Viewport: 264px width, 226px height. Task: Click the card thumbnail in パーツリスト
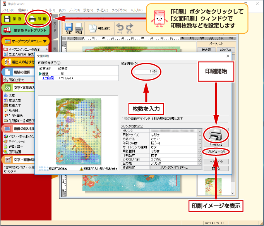213,187
